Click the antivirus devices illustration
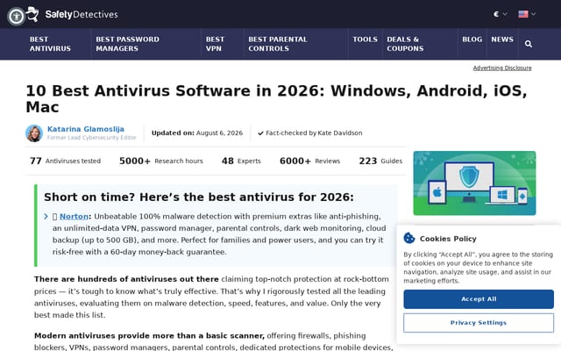 (x=474, y=183)
